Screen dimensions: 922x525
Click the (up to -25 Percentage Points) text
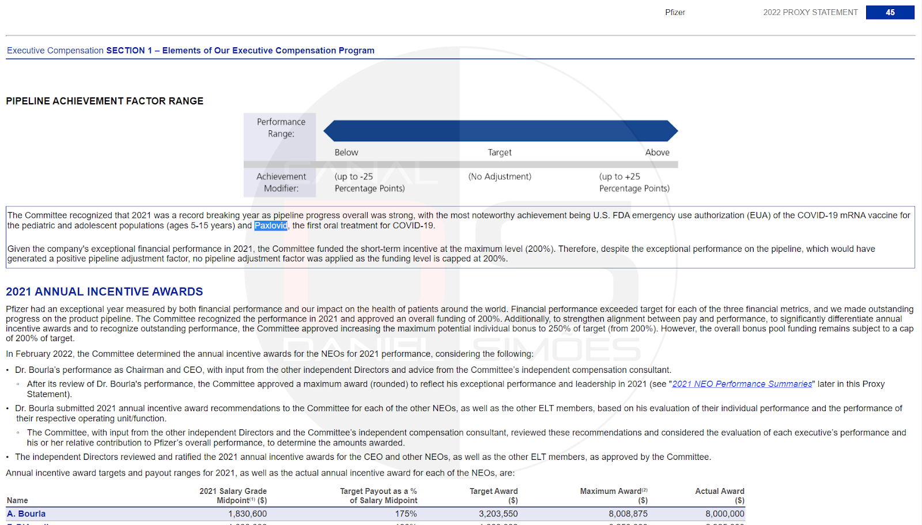click(x=369, y=182)
